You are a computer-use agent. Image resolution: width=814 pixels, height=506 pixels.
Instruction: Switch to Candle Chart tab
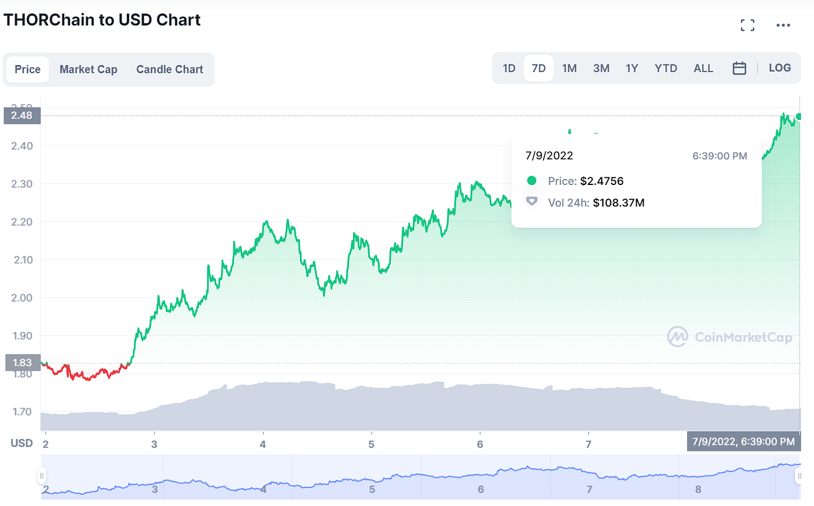click(x=170, y=69)
